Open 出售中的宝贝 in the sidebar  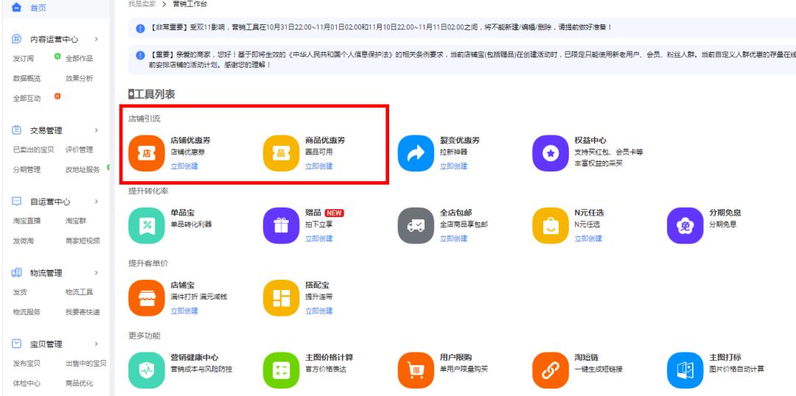[x=85, y=363]
